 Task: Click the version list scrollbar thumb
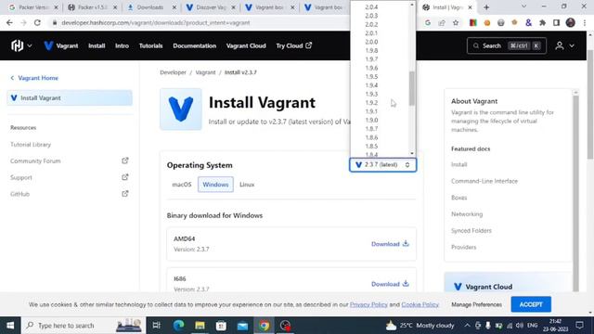coord(412,89)
